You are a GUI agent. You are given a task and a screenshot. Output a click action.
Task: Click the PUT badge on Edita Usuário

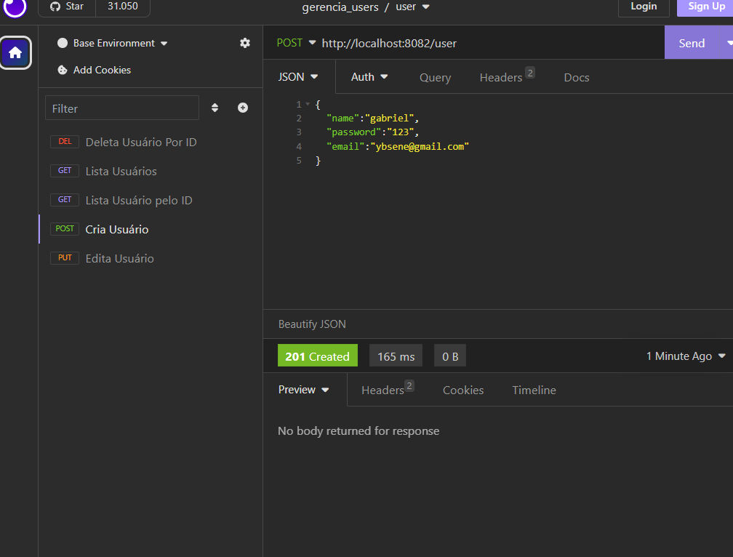coord(64,257)
